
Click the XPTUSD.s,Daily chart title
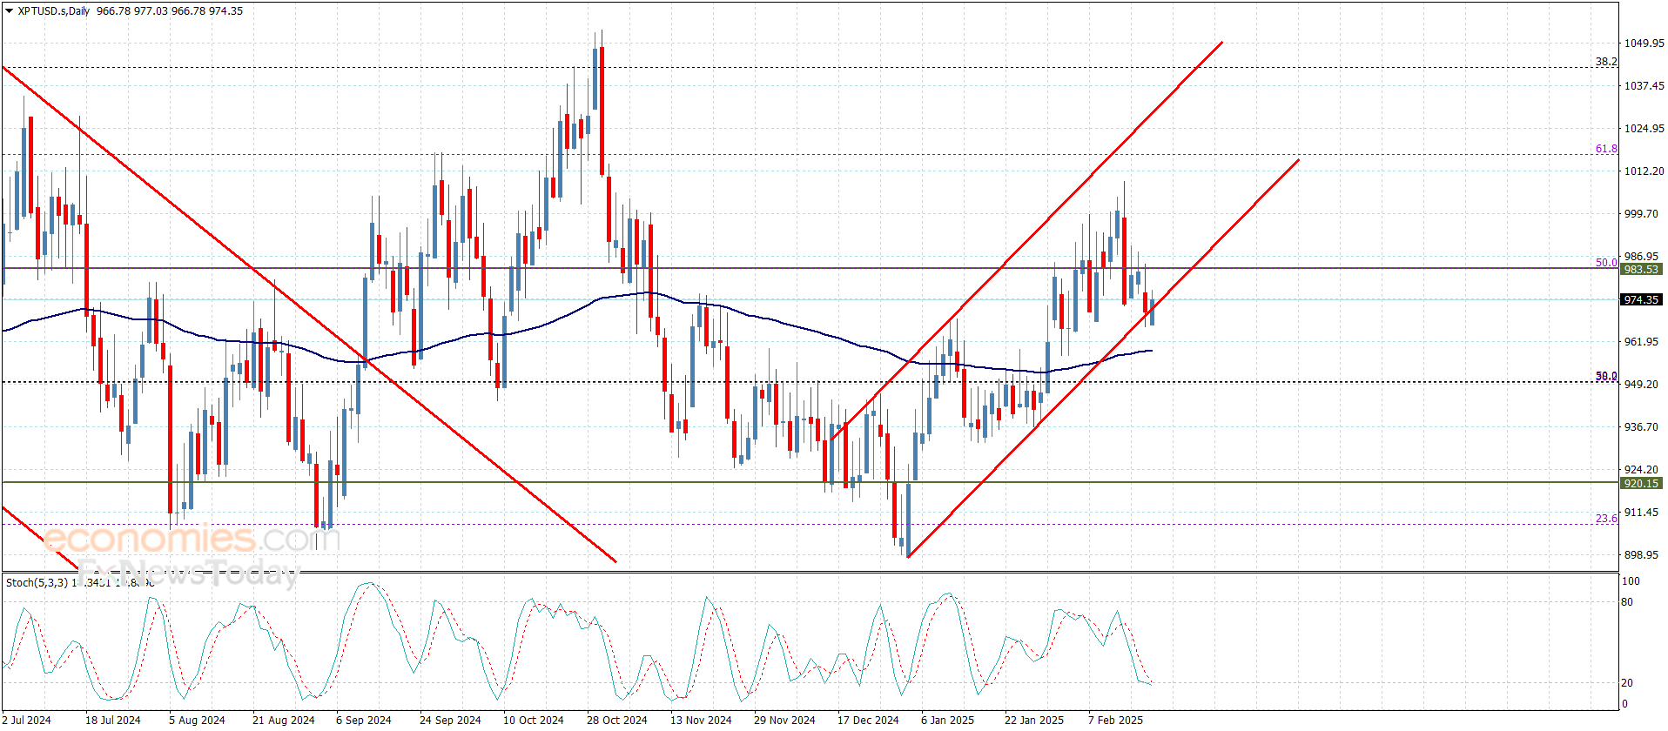pyautogui.click(x=54, y=11)
